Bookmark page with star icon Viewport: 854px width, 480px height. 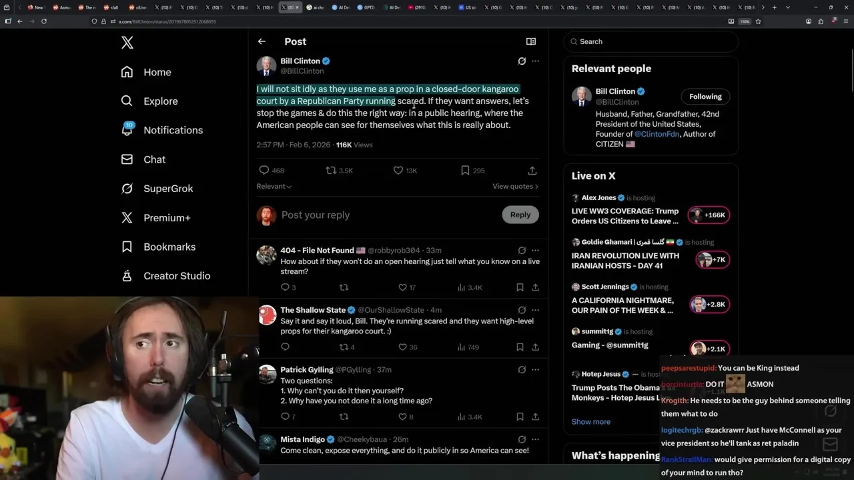[758, 21]
